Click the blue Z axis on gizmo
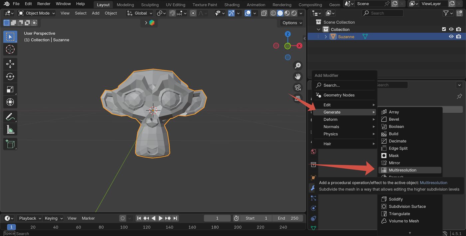This screenshot has width=466, height=236. (x=288, y=34)
